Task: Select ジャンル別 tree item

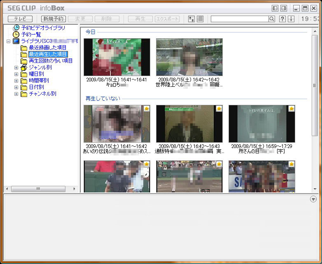Action: 40,67
